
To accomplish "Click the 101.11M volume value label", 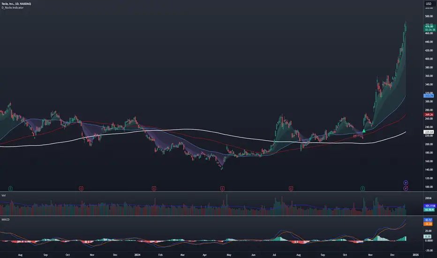I will (429, 206).
